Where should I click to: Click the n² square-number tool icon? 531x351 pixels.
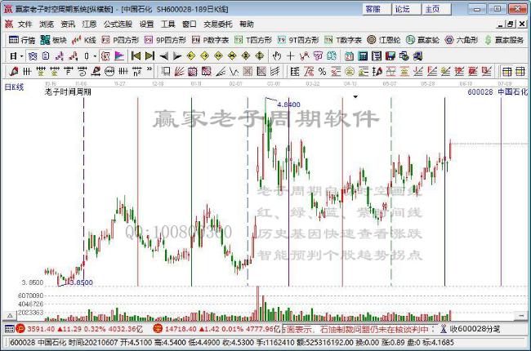136,71
